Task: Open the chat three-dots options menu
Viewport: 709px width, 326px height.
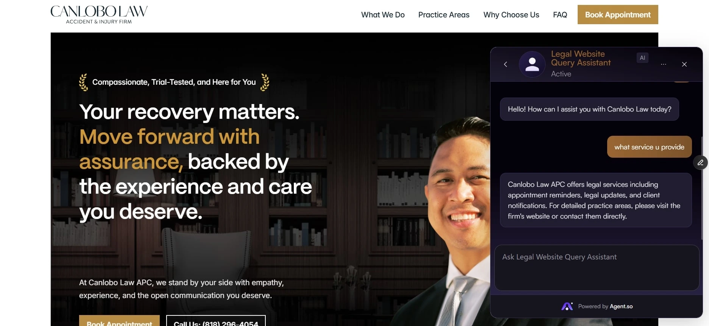Action: tap(664, 64)
